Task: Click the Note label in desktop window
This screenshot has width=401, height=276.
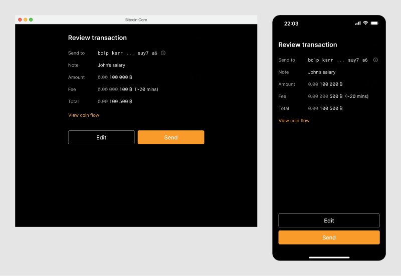Action: [73, 65]
